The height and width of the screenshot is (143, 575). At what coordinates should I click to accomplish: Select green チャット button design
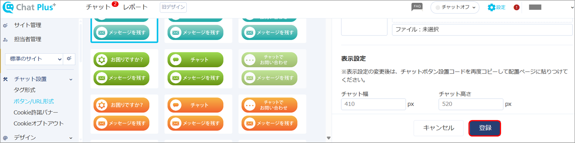[195, 60]
